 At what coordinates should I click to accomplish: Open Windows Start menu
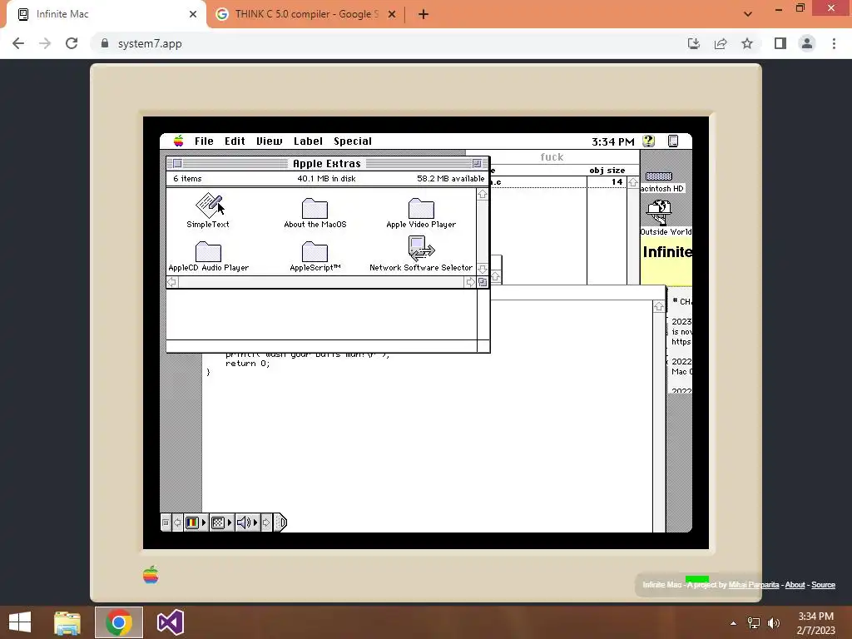coord(20,622)
